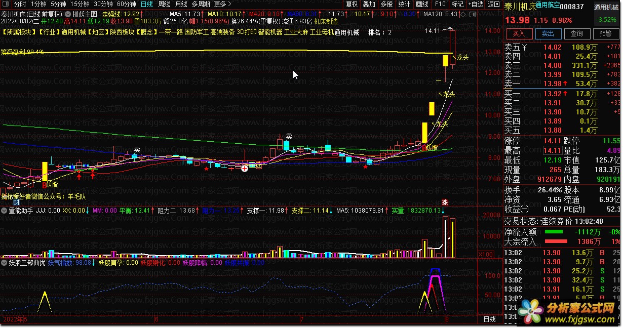The width and height of the screenshot is (623, 328).
Task: Add stock via +自选 button
Action: coord(476,4)
